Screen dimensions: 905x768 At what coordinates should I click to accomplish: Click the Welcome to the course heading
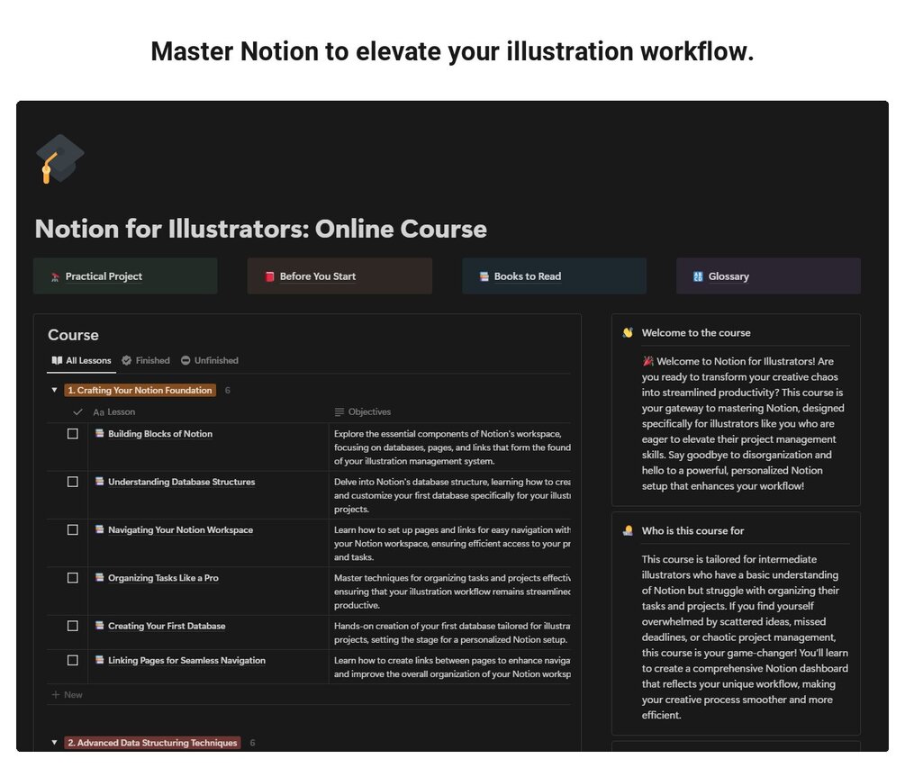tap(696, 333)
